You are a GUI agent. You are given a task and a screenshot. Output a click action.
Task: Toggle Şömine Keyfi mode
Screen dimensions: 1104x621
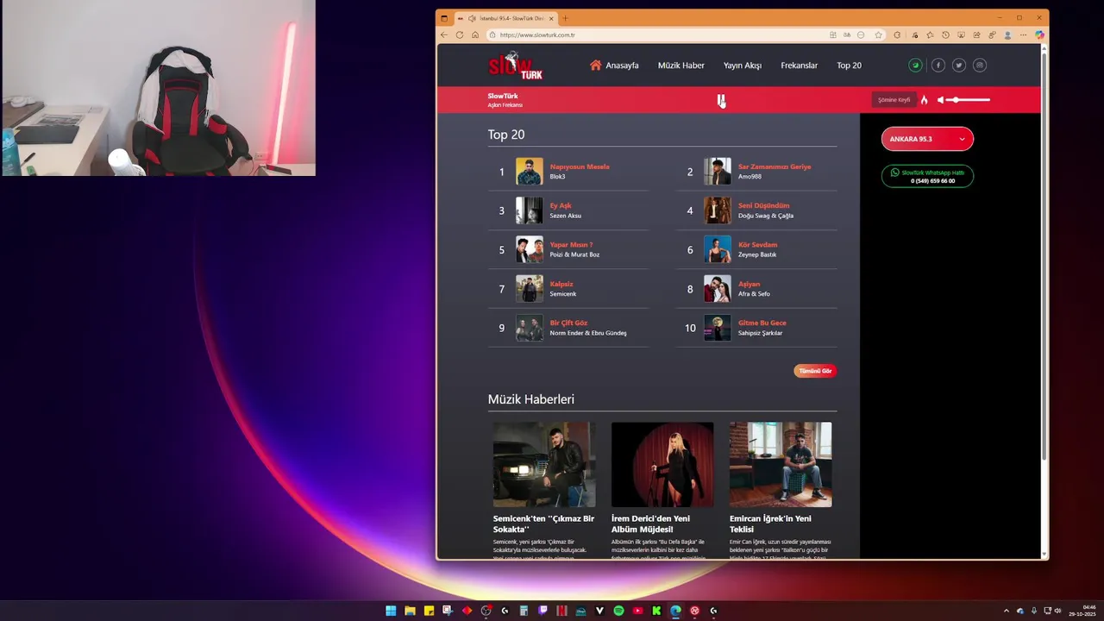pos(894,100)
